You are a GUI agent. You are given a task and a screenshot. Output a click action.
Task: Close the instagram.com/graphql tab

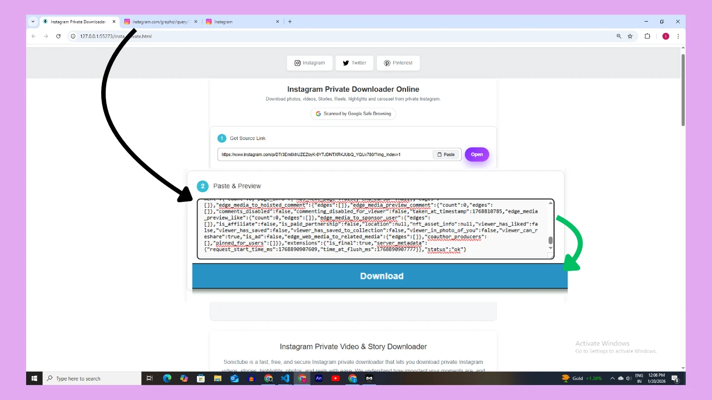coord(195,22)
